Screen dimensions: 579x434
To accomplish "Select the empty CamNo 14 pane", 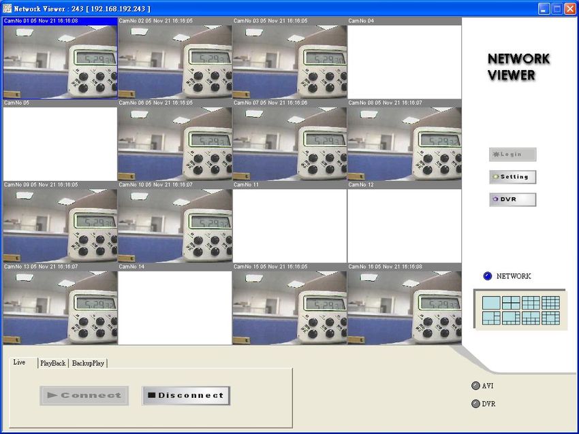I will tap(175, 307).
